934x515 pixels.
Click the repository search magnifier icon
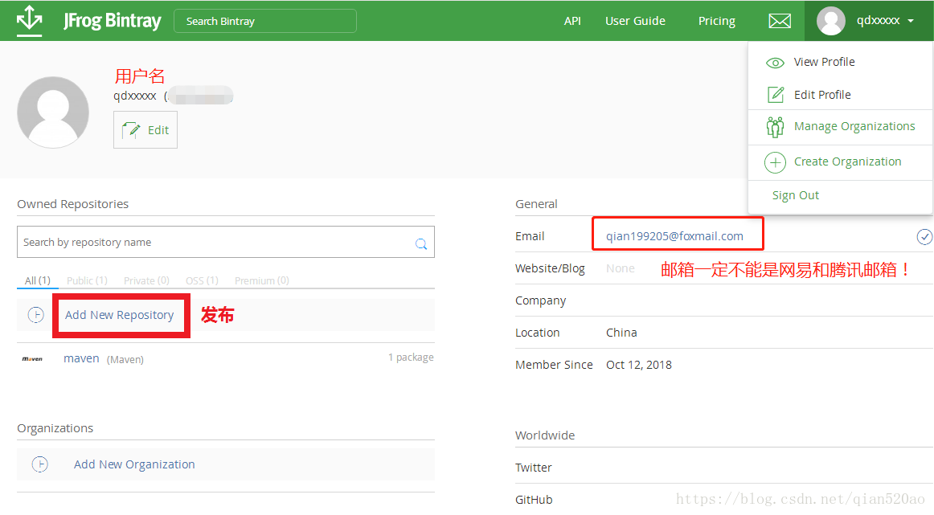click(421, 243)
